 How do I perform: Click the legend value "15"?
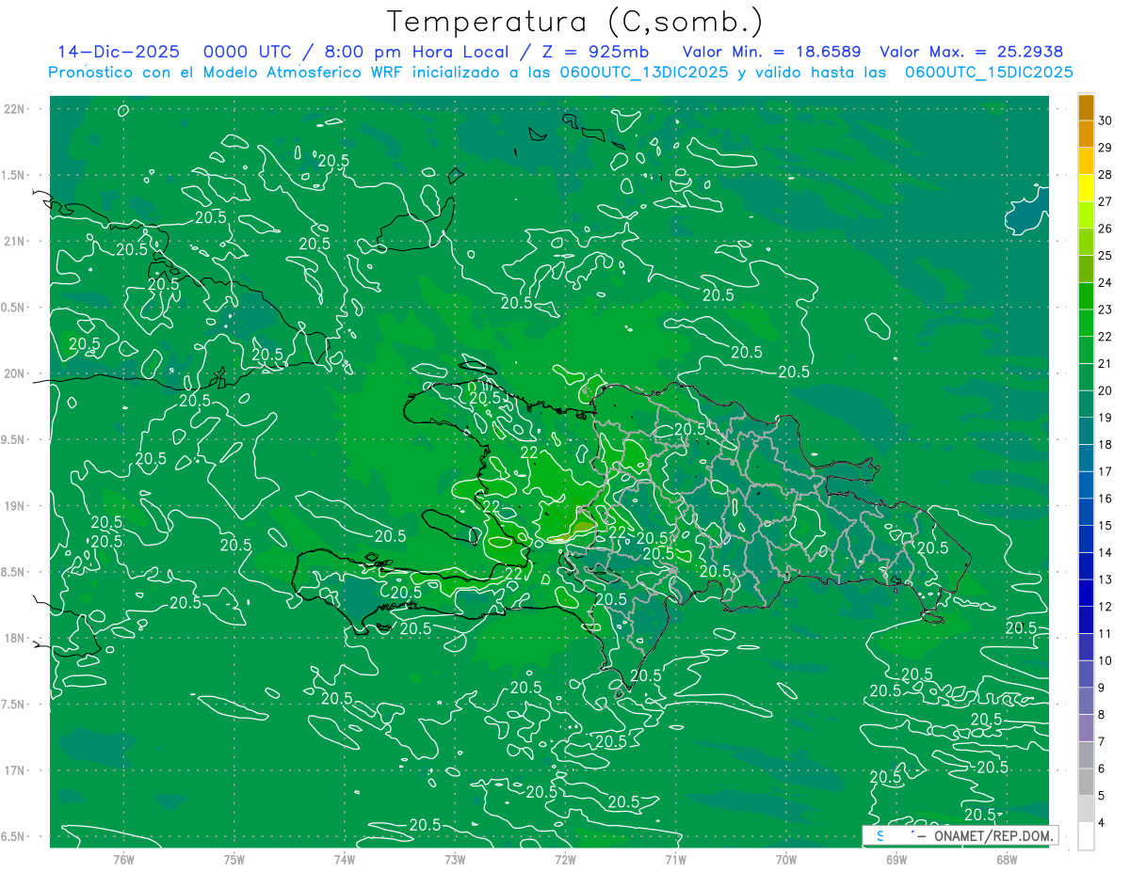coord(1106,526)
